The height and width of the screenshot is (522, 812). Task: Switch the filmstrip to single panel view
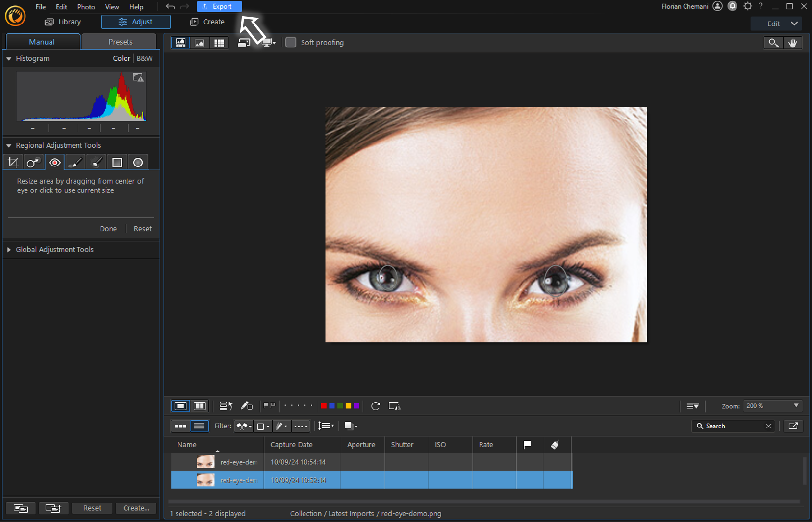[180, 406]
